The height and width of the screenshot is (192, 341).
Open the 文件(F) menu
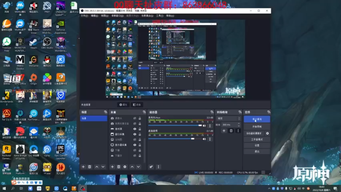pos(84,16)
